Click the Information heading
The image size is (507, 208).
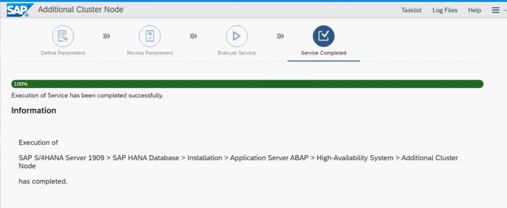pos(34,111)
